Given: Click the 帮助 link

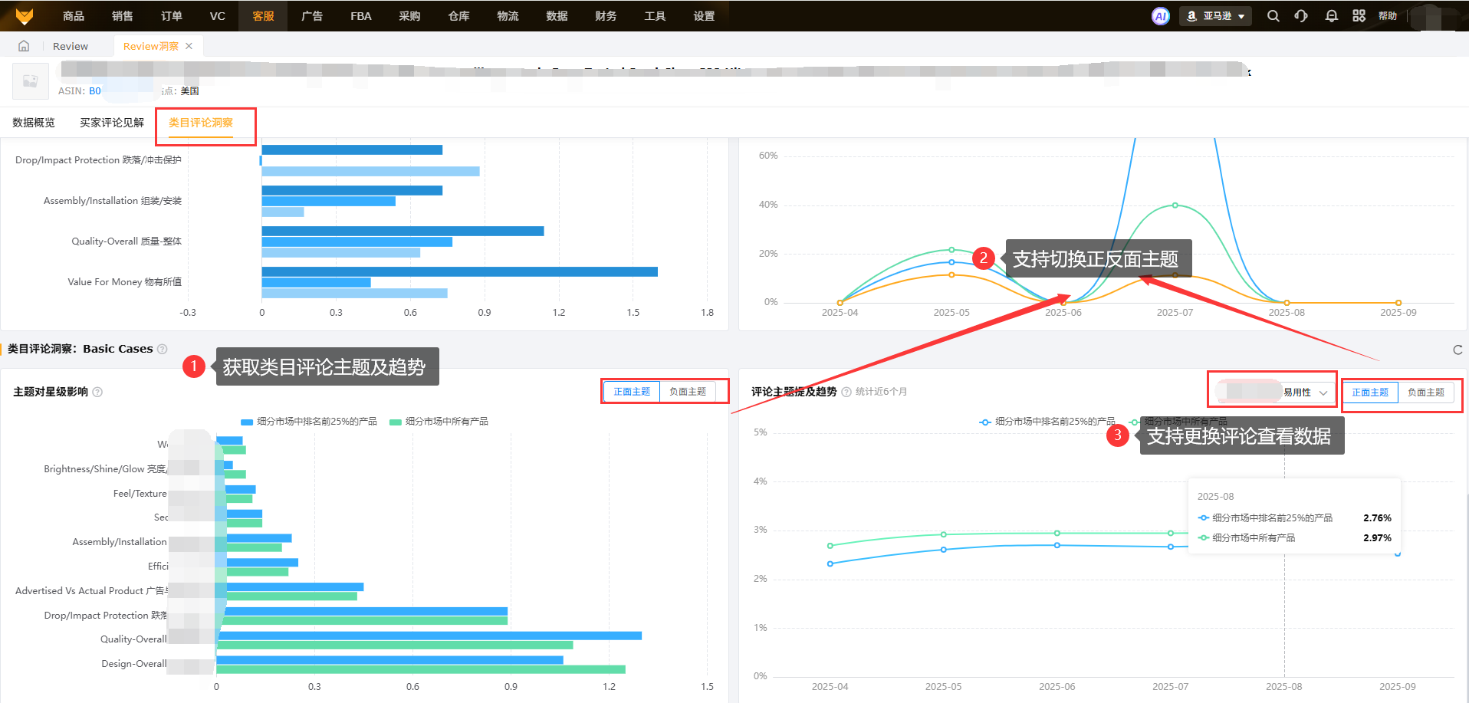Looking at the screenshot, I should (1387, 16).
